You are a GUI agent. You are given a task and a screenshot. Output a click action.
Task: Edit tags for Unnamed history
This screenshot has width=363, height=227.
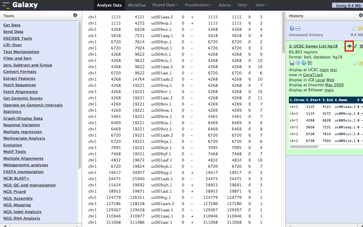[x=354, y=28]
